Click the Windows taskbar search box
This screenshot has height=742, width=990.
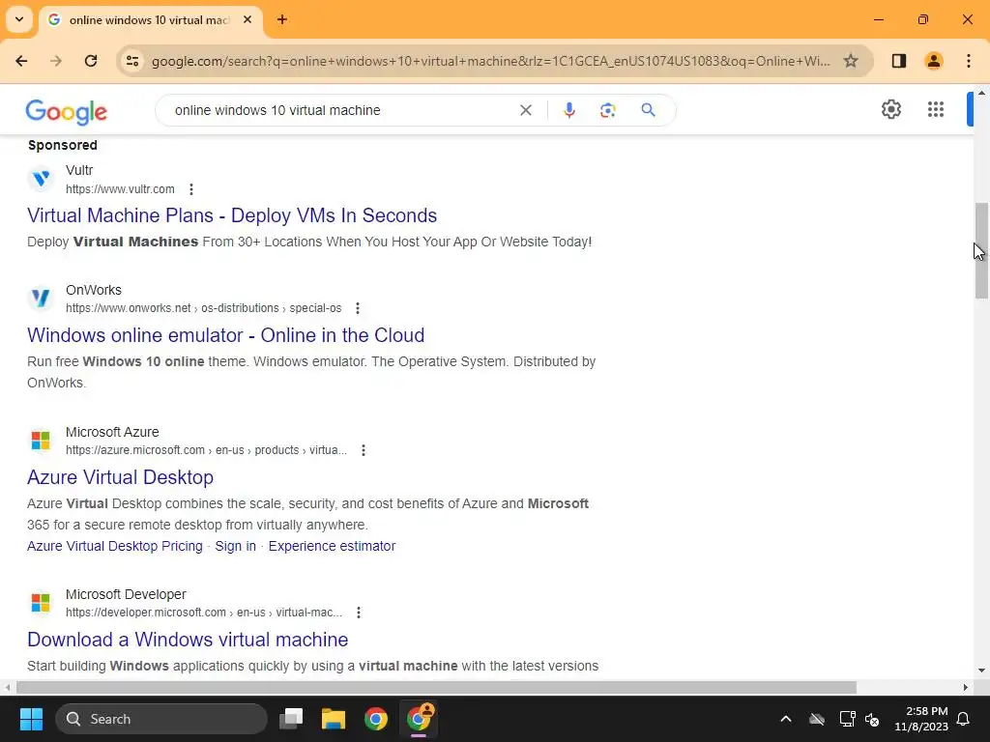click(x=161, y=719)
